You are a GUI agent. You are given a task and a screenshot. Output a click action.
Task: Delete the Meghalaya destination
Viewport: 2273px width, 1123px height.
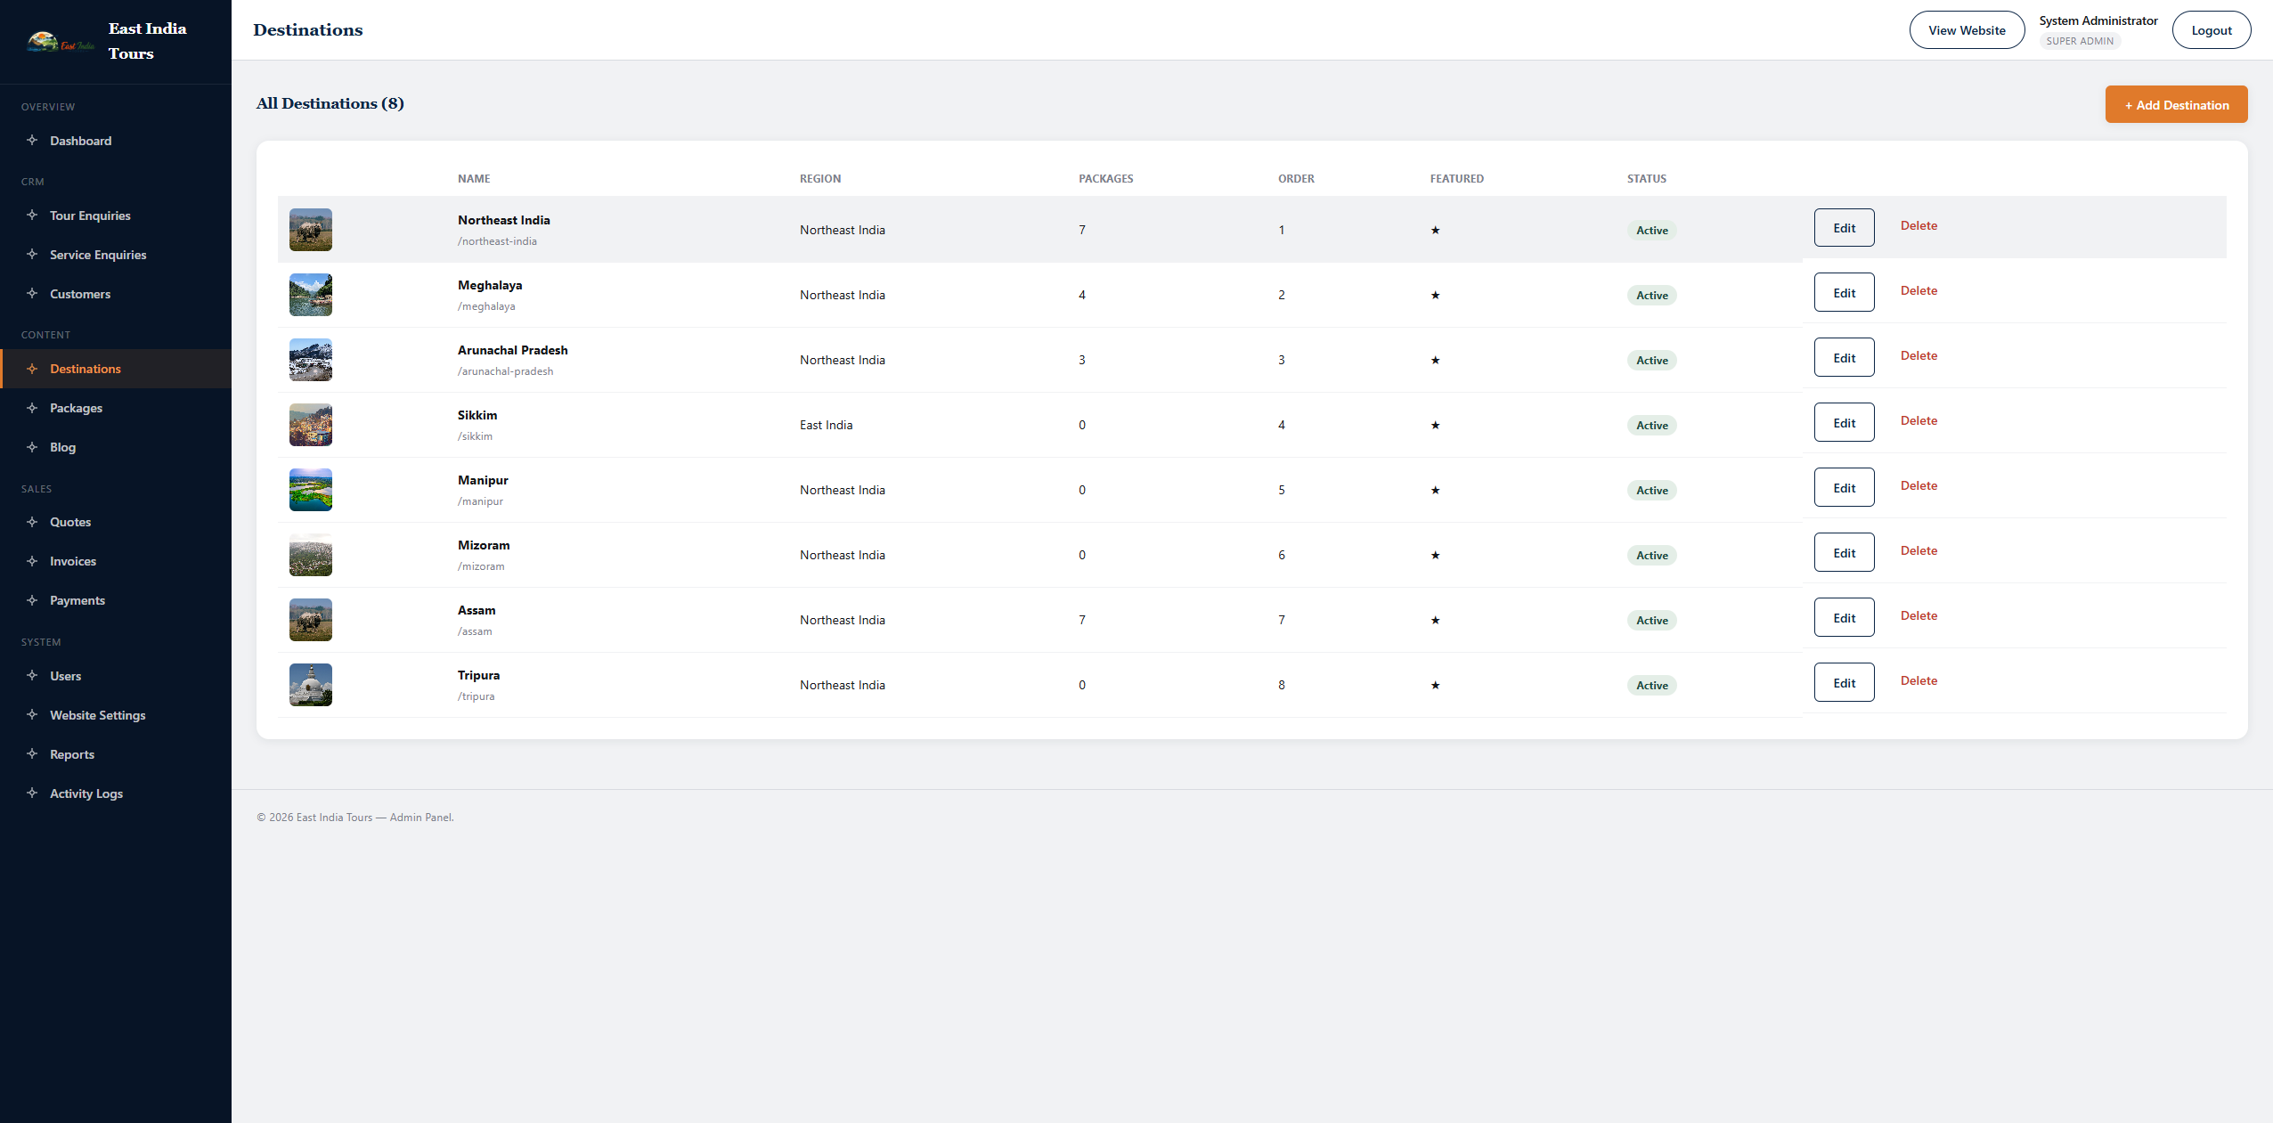(x=1919, y=290)
